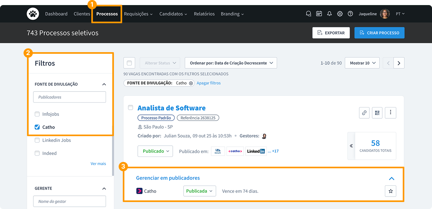Go to the Relatórios tab

pos(204,14)
